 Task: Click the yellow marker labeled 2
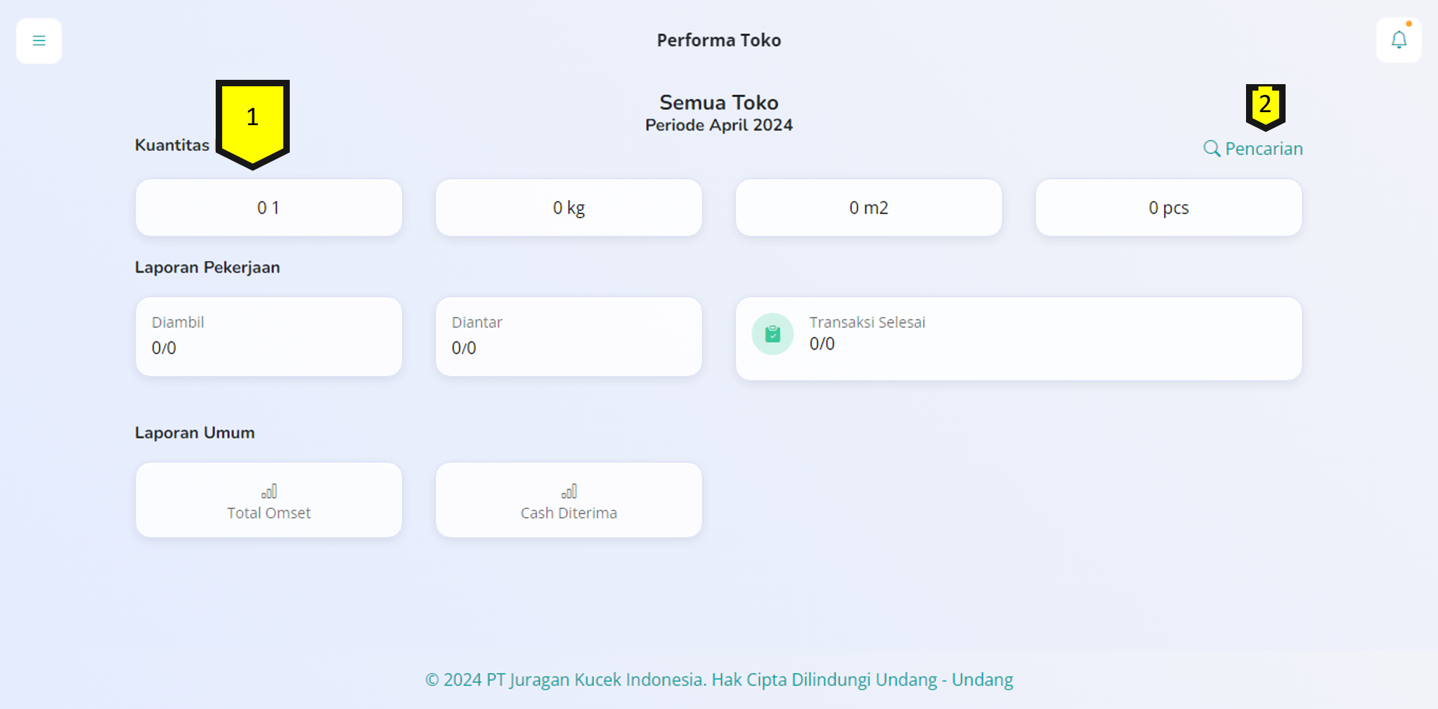[1265, 106]
